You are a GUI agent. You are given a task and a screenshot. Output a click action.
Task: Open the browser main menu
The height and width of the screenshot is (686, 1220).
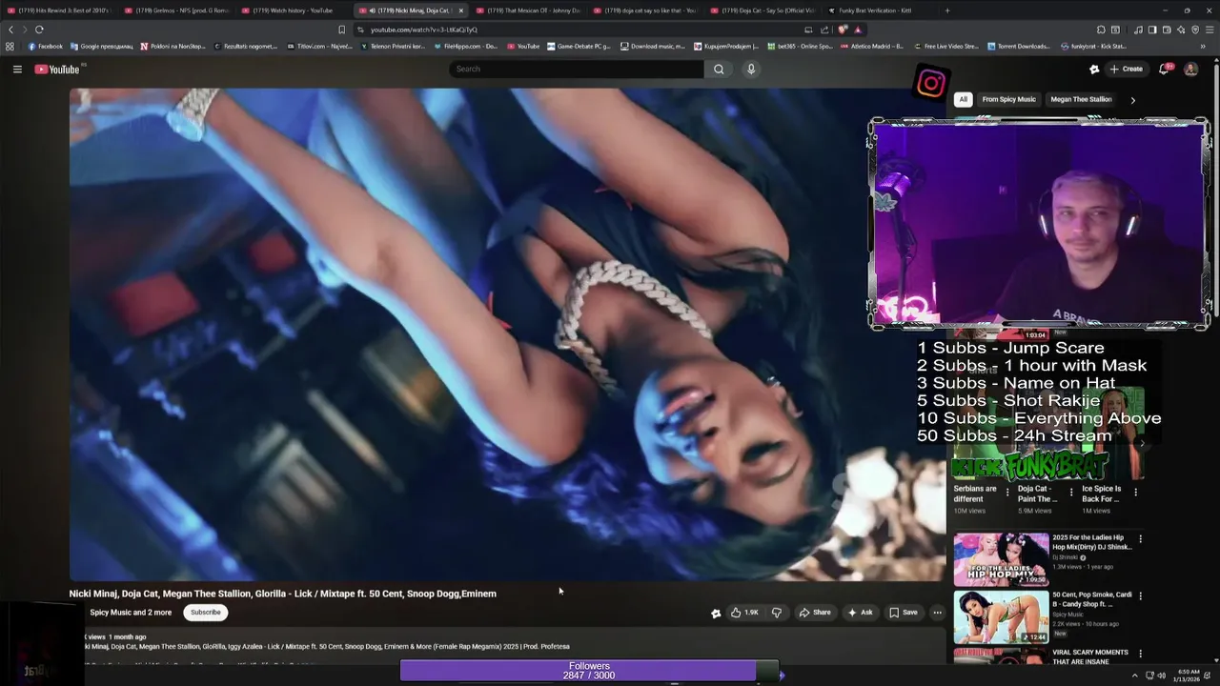1210,30
